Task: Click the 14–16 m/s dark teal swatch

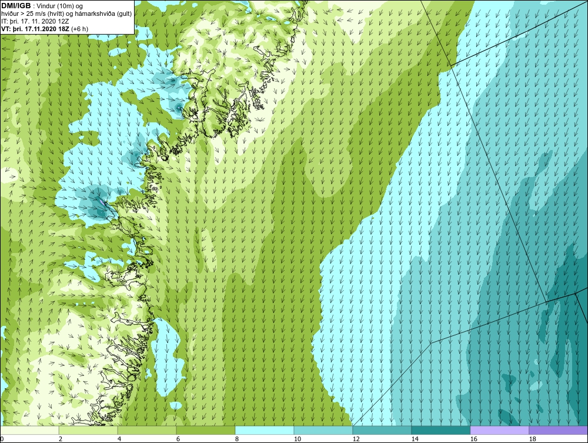Action: (440, 430)
